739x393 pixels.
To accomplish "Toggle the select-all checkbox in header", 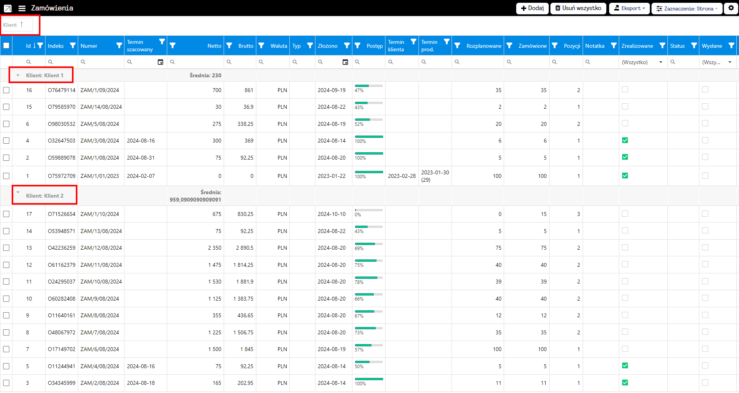I will coord(6,45).
